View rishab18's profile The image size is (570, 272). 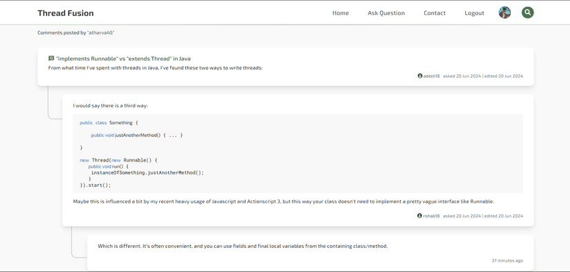431,216
